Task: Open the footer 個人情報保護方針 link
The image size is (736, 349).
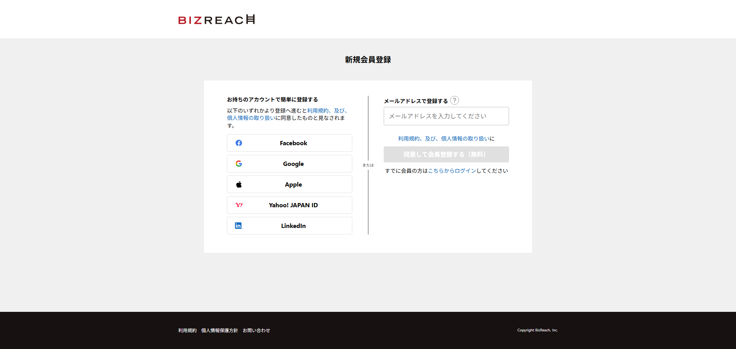Action: tap(219, 330)
